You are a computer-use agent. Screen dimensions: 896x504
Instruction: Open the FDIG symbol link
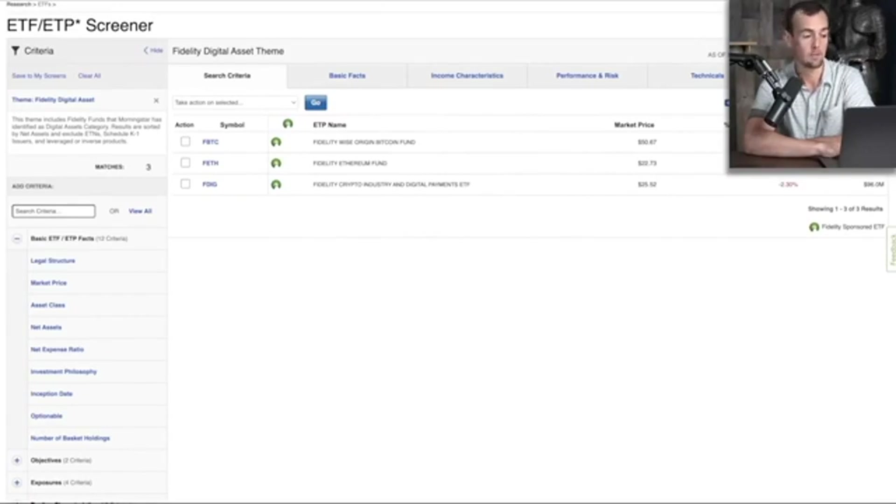[x=210, y=184]
